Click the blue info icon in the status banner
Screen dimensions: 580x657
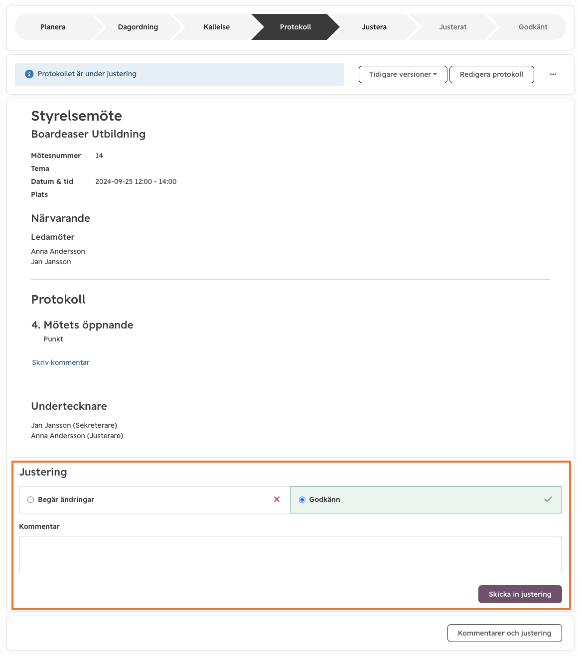click(x=29, y=74)
